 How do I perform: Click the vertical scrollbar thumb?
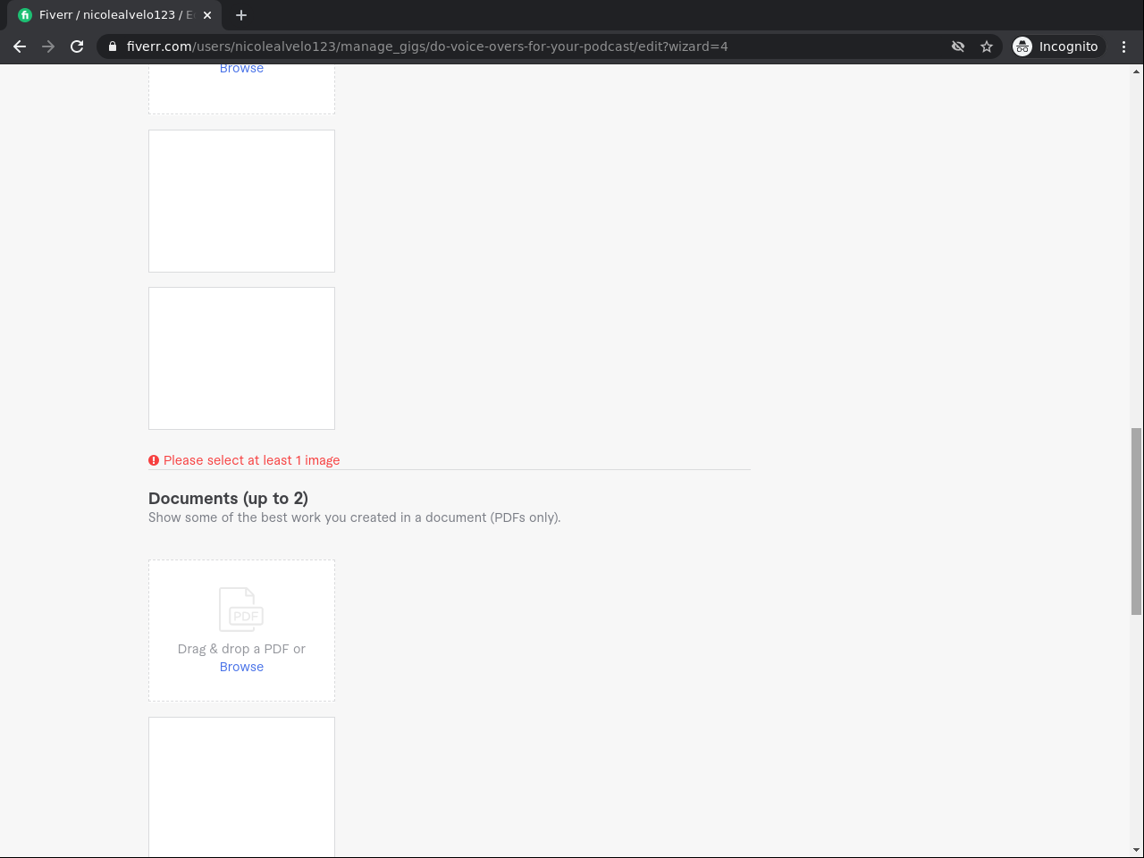click(1137, 521)
